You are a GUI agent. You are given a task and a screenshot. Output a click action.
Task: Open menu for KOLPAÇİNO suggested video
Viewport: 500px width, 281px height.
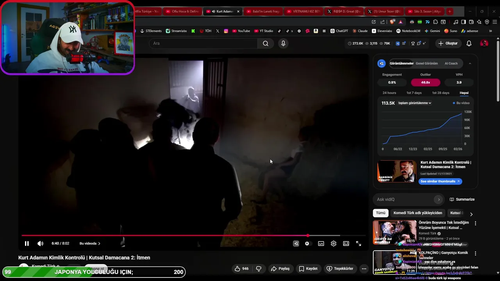click(475, 253)
